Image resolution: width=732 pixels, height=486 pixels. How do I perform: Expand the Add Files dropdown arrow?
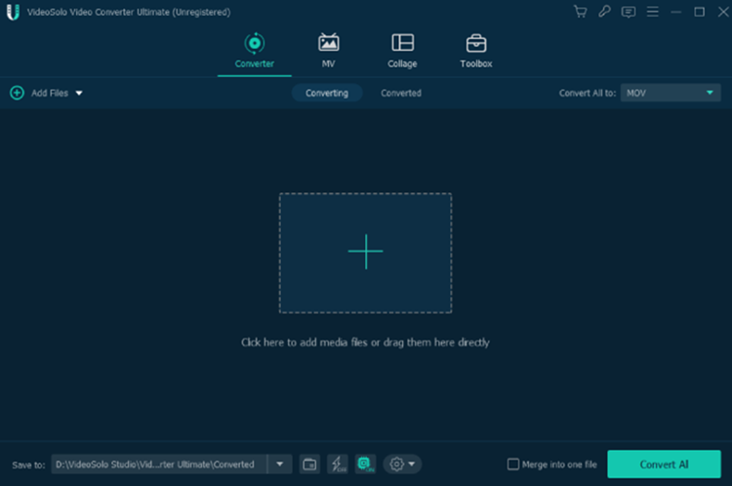(x=79, y=94)
